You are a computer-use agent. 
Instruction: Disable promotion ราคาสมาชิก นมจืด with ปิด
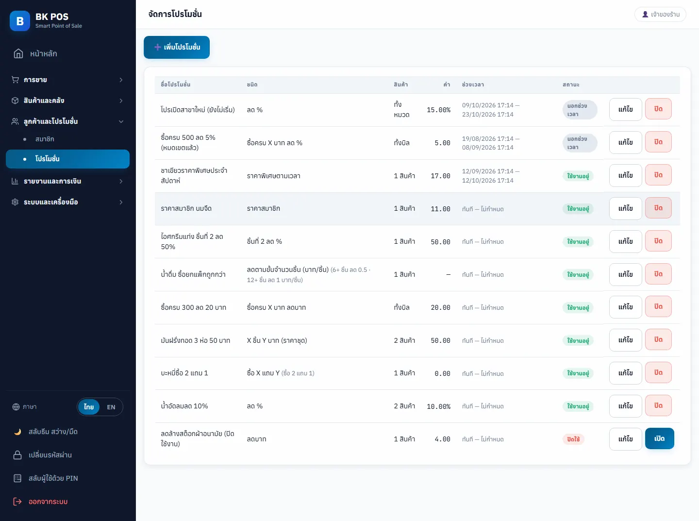point(658,208)
